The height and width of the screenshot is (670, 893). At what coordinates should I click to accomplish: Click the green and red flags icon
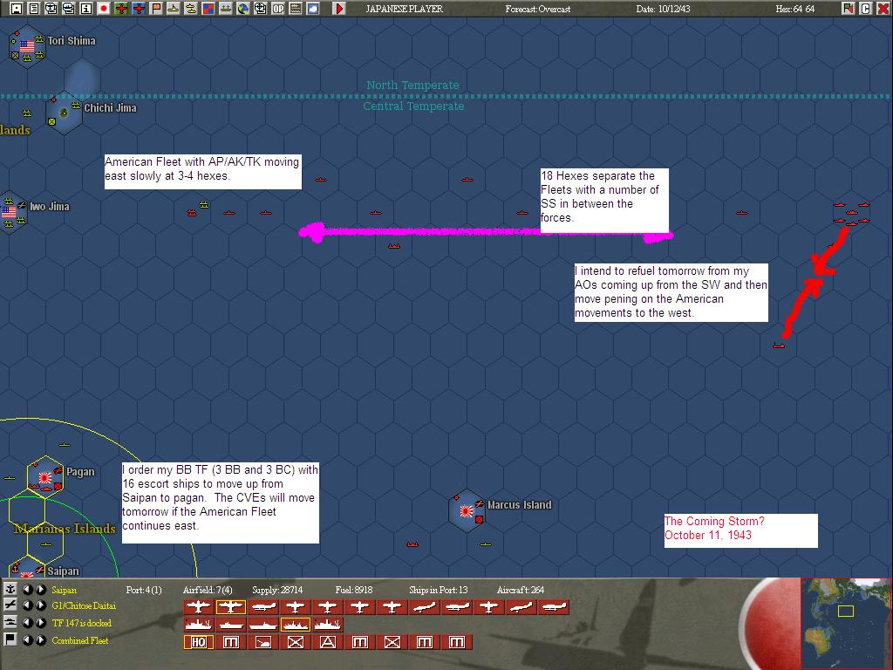(849, 9)
